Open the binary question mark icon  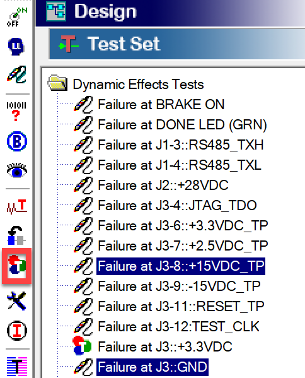(16, 111)
